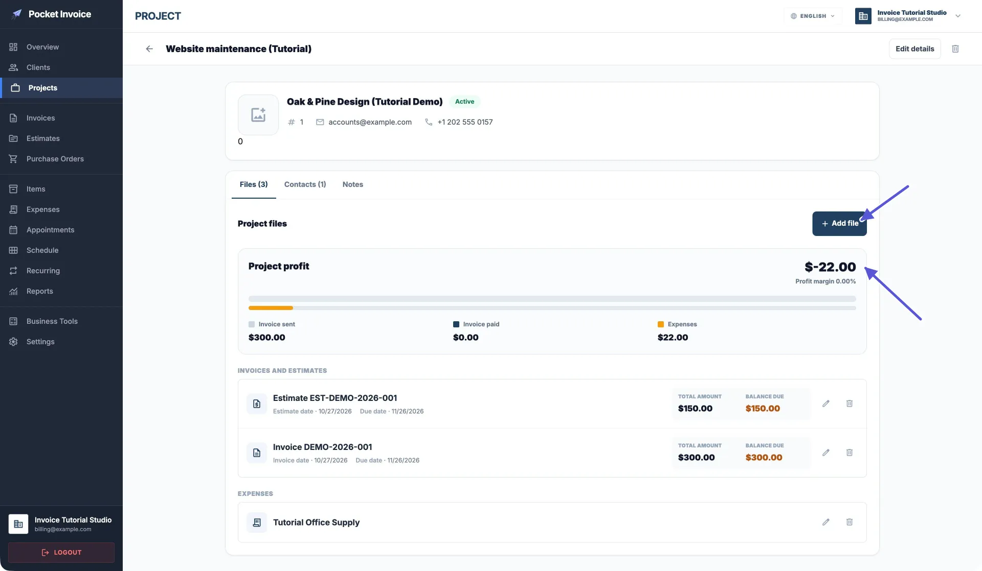Image resolution: width=982 pixels, height=571 pixels.
Task: Click the Logout button
Action: (61, 553)
